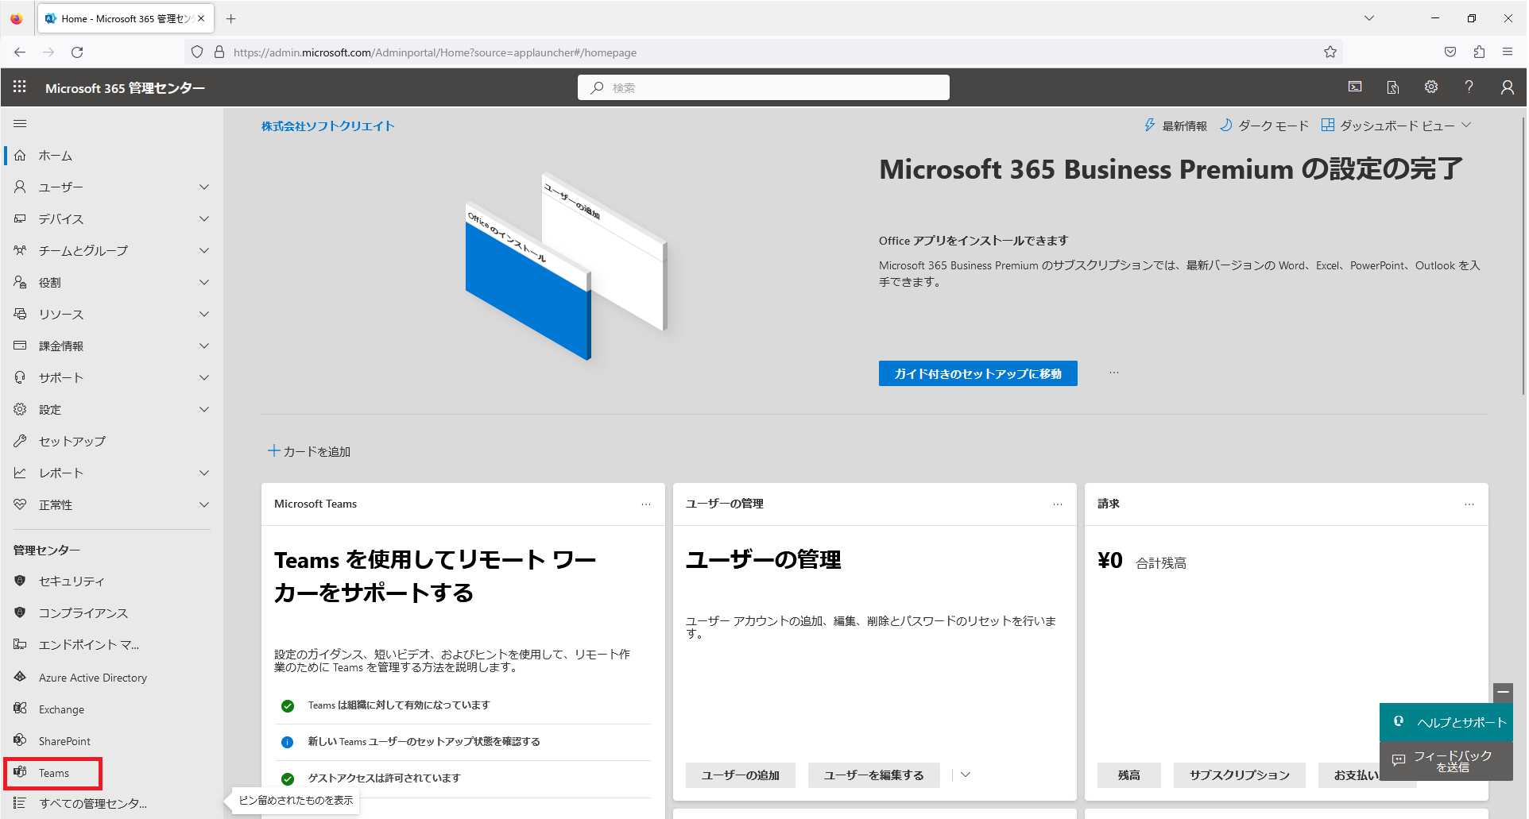Open the help question mark icon
Viewport: 1529px width, 819px height.
(x=1469, y=87)
